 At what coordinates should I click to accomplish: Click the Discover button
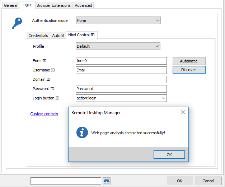189,70
